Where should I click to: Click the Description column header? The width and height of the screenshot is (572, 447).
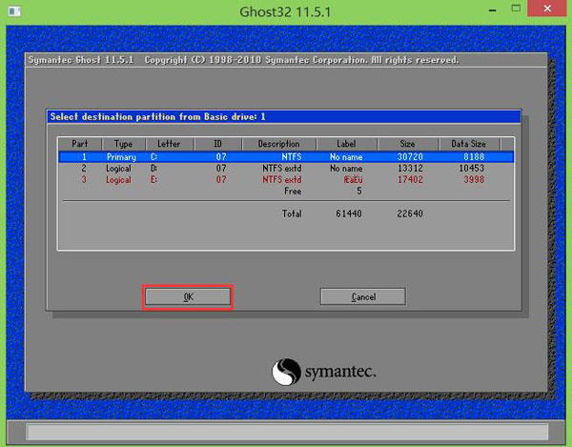278,144
